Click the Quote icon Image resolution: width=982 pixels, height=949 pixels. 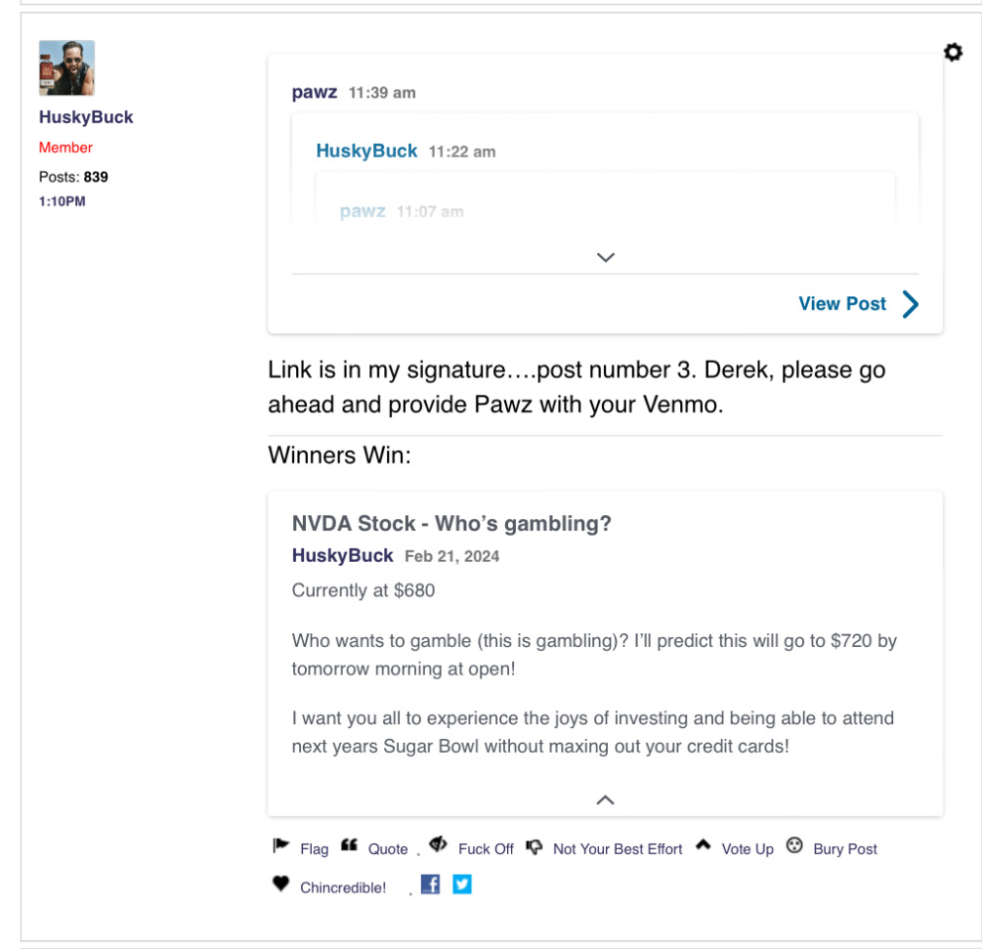coord(349,846)
